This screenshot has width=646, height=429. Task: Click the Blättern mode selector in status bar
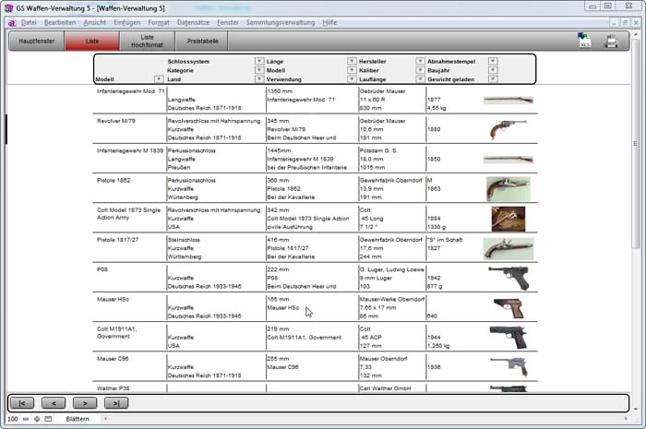coord(78,419)
